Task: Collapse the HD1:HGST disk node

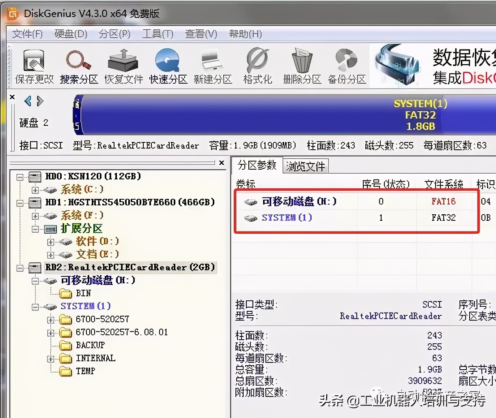Action: 20,203
